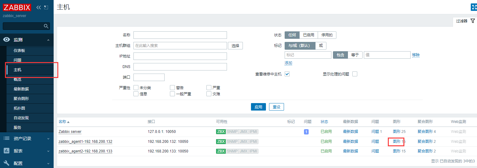Click IPMI badge in Zabbix server row
Screen dimensions: 477x168
click(x=253, y=132)
